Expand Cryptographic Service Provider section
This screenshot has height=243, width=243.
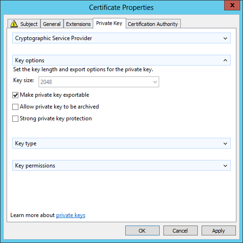click(121, 38)
